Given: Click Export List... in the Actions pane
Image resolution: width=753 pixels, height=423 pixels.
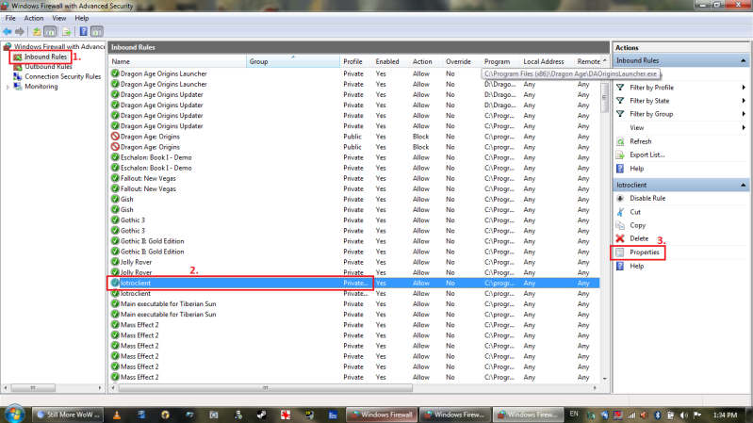Looking at the screenshot, I should (647, 155).
